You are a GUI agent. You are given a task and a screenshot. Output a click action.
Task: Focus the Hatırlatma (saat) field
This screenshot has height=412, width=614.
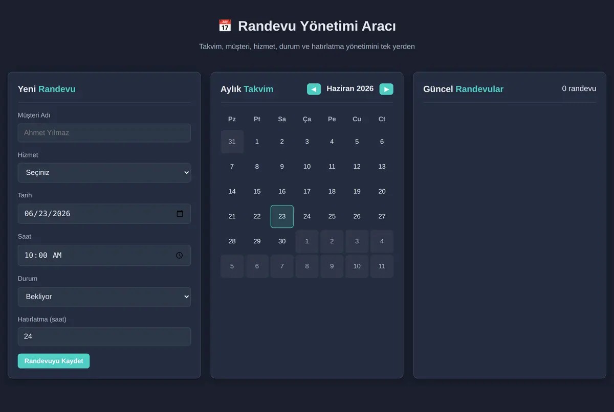pos(104,336)
